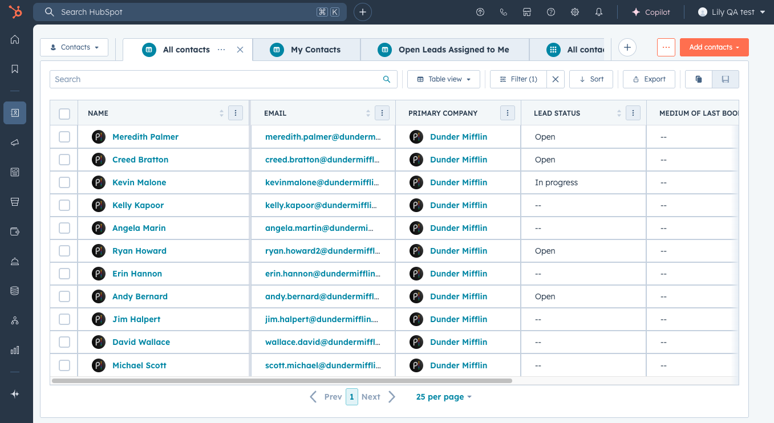The height and width of the screenshot is (423, 774).
Task: Open the Copilot button
Action: (x=651, y=12)
